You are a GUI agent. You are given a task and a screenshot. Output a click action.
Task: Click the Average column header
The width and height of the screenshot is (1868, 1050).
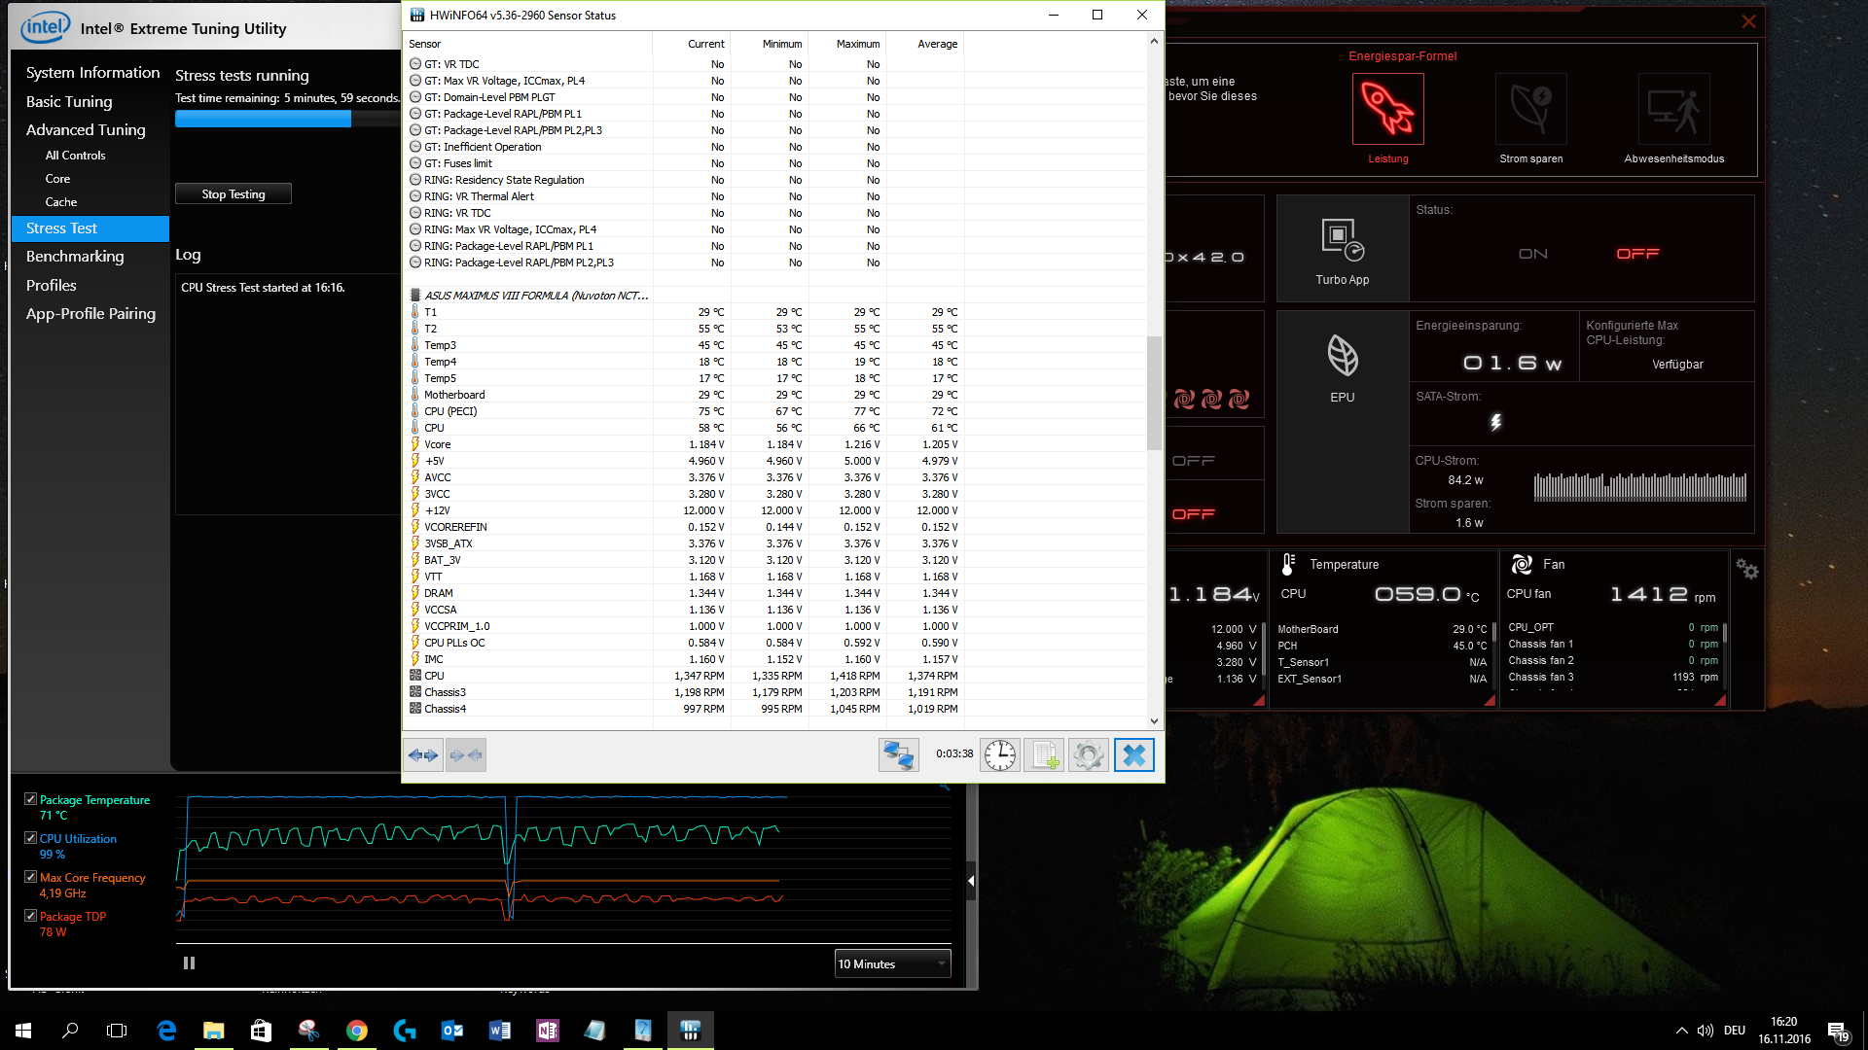(x=925, y=44)
